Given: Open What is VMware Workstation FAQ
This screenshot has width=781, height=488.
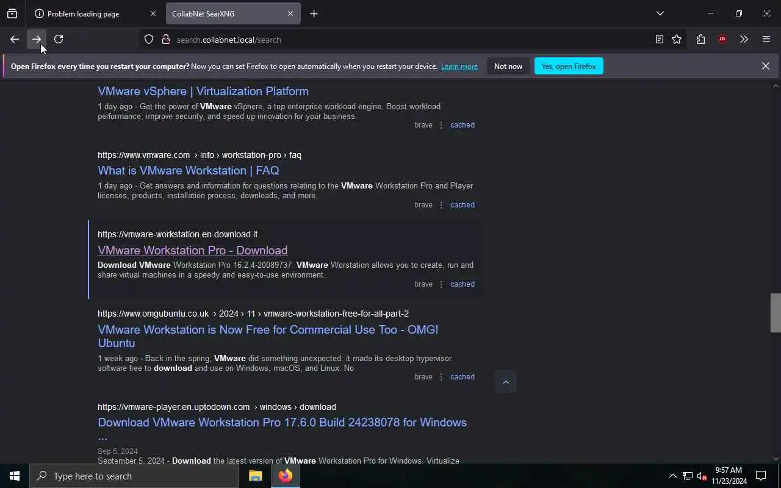Looking at the screenshot, I should [x=189, y=170].
